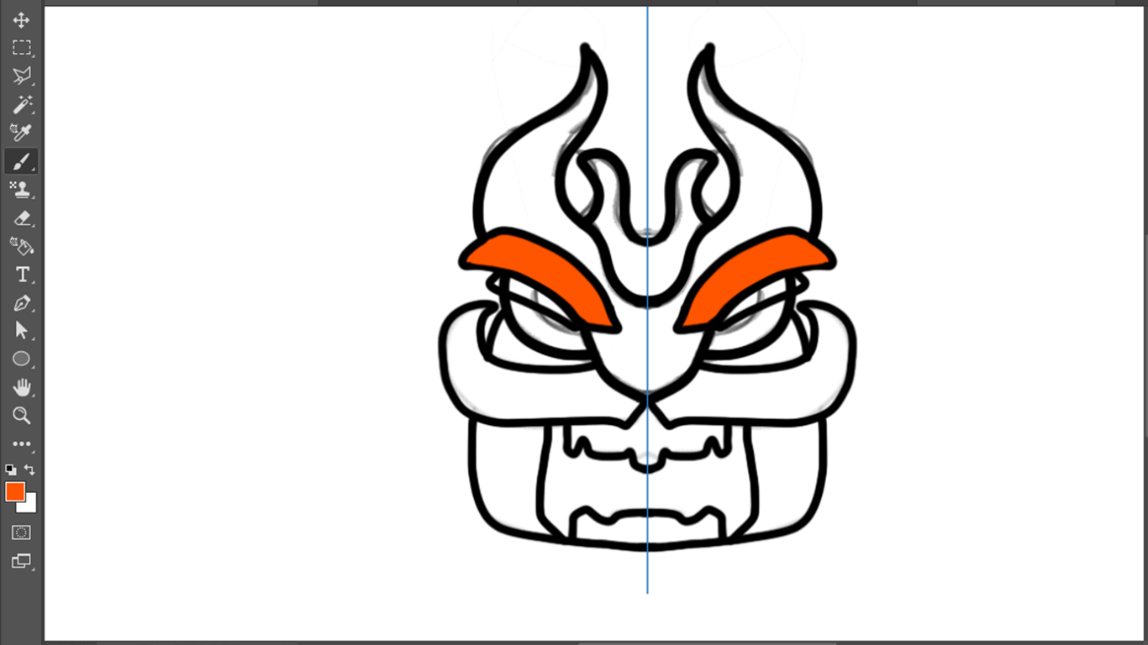
Task: Open the orange foreground color picker
Action: pyautogui.click(x=14, y=491)
